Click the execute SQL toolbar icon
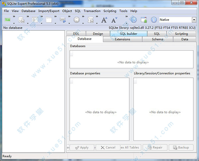This screenshot has height=161, width=199. [x=63, y=20]
